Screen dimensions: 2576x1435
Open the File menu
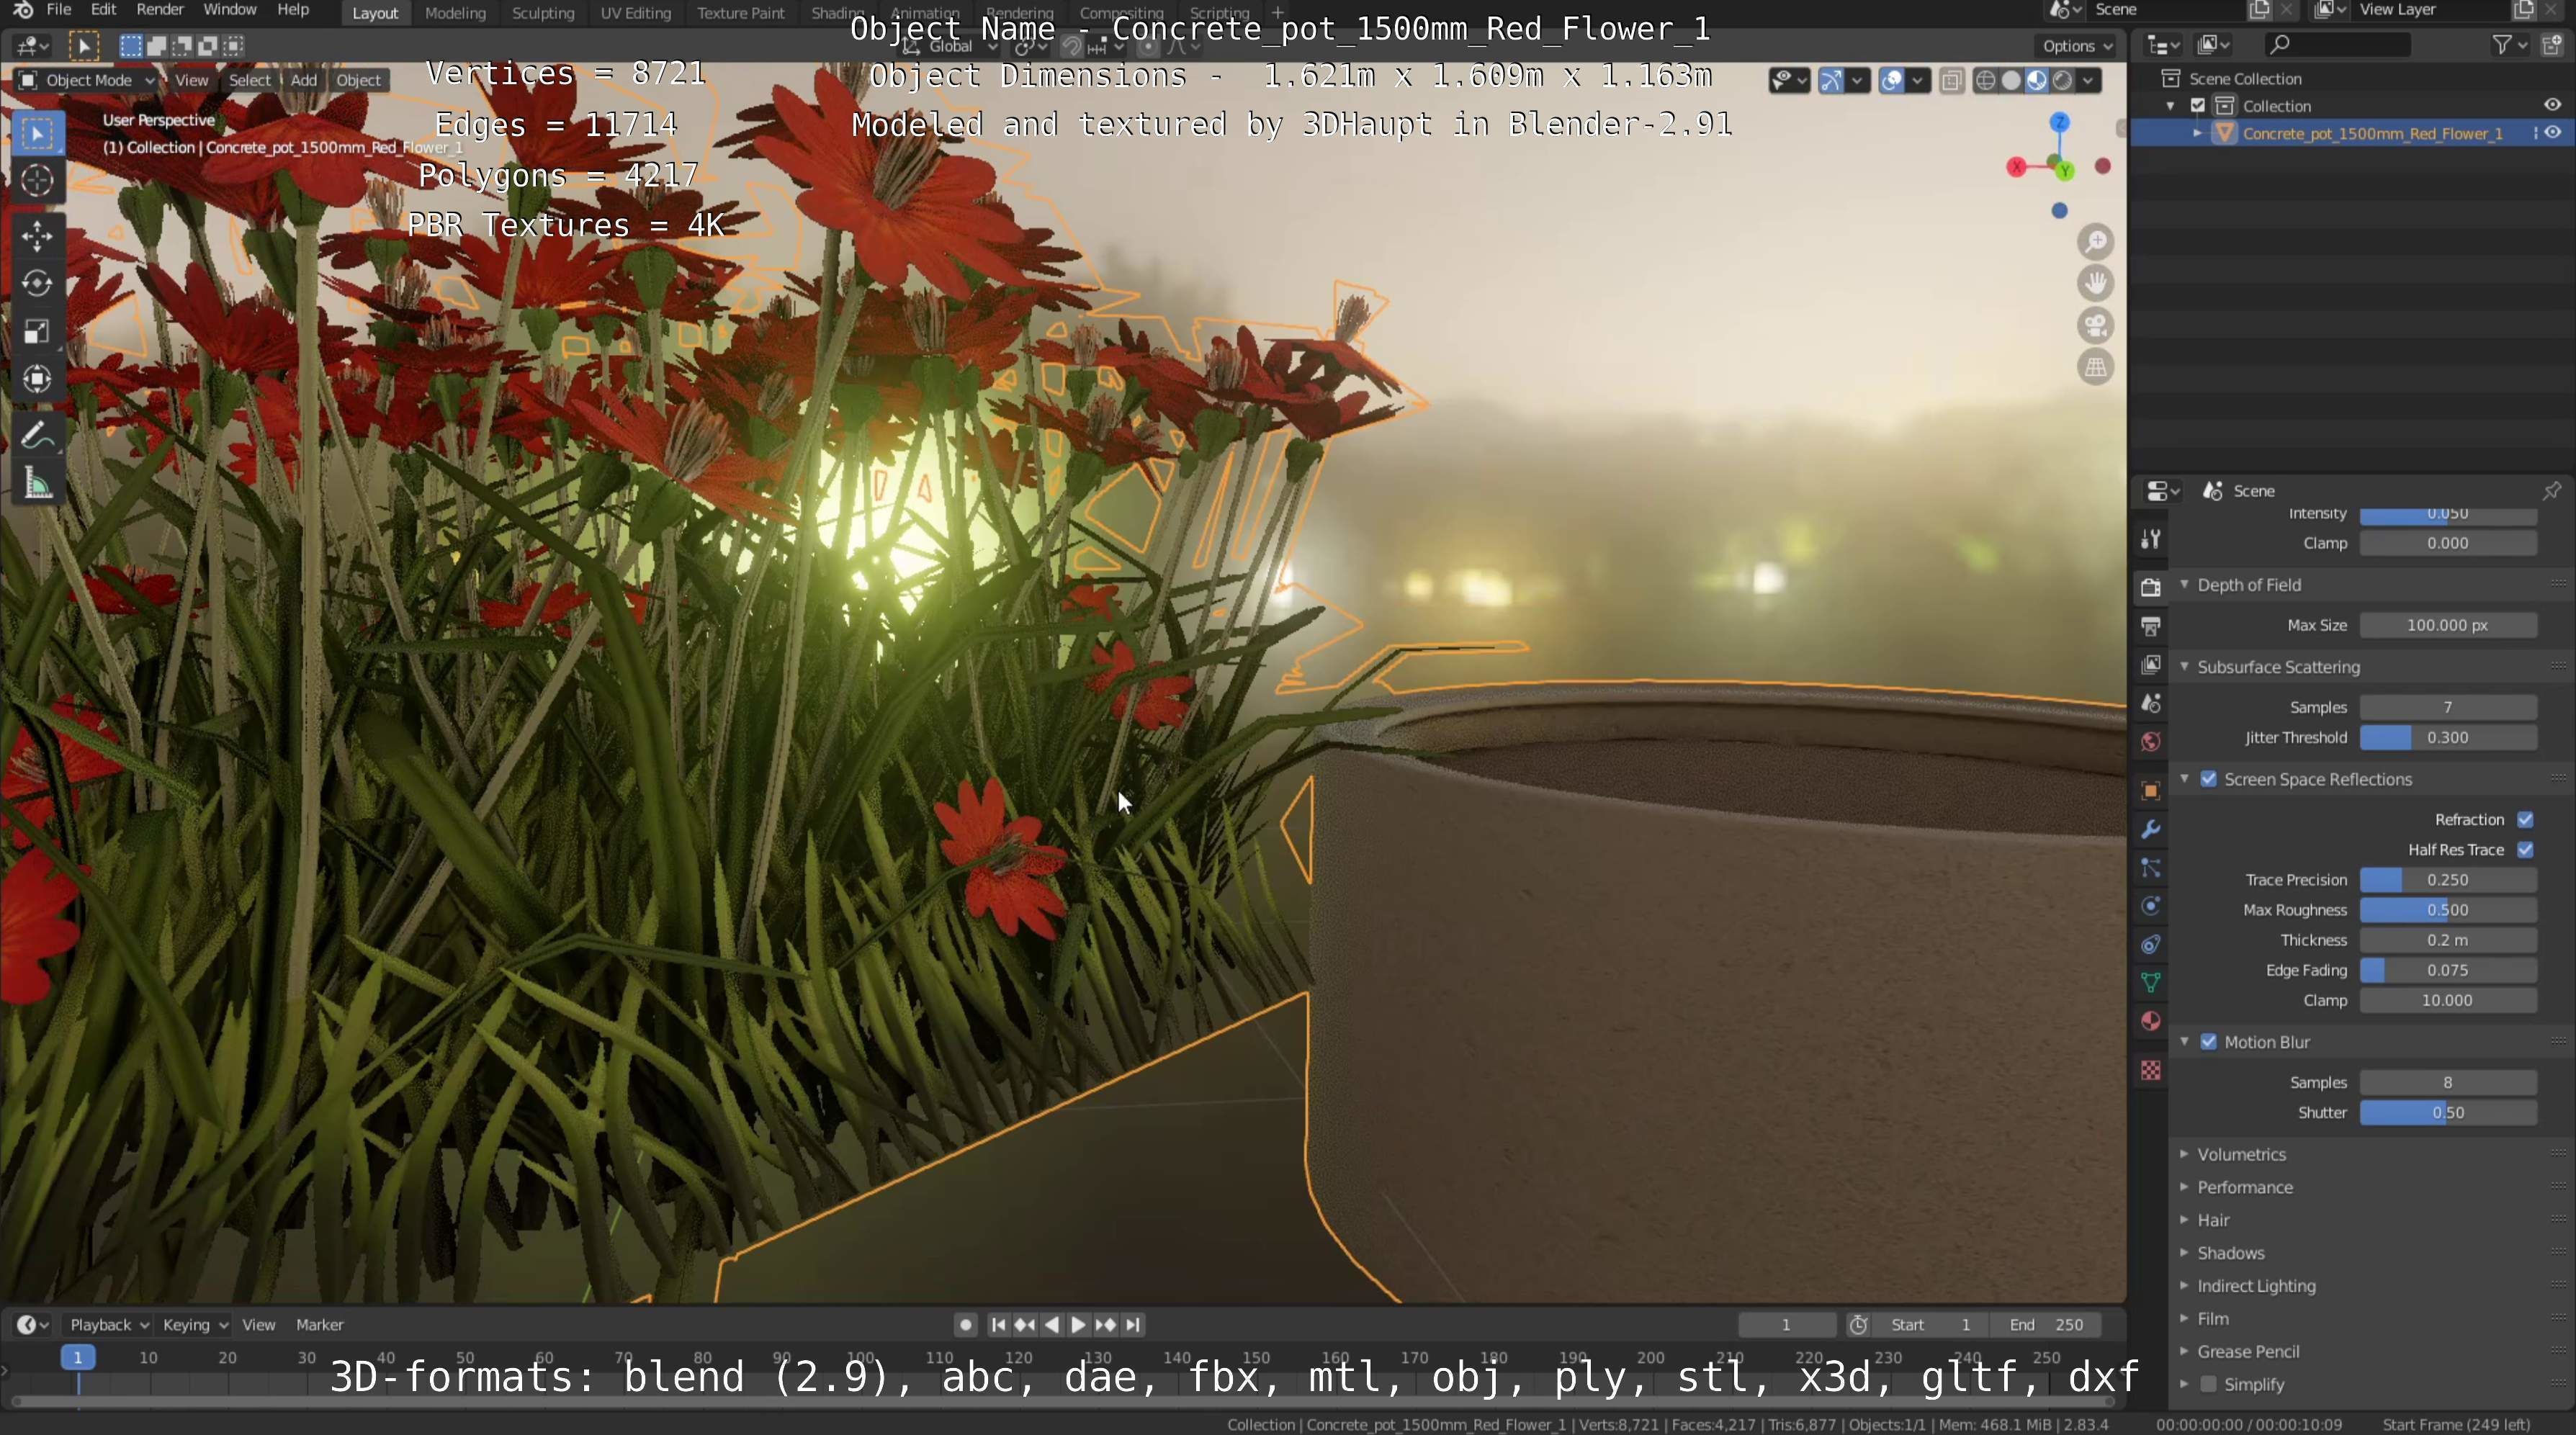[59, 10]
